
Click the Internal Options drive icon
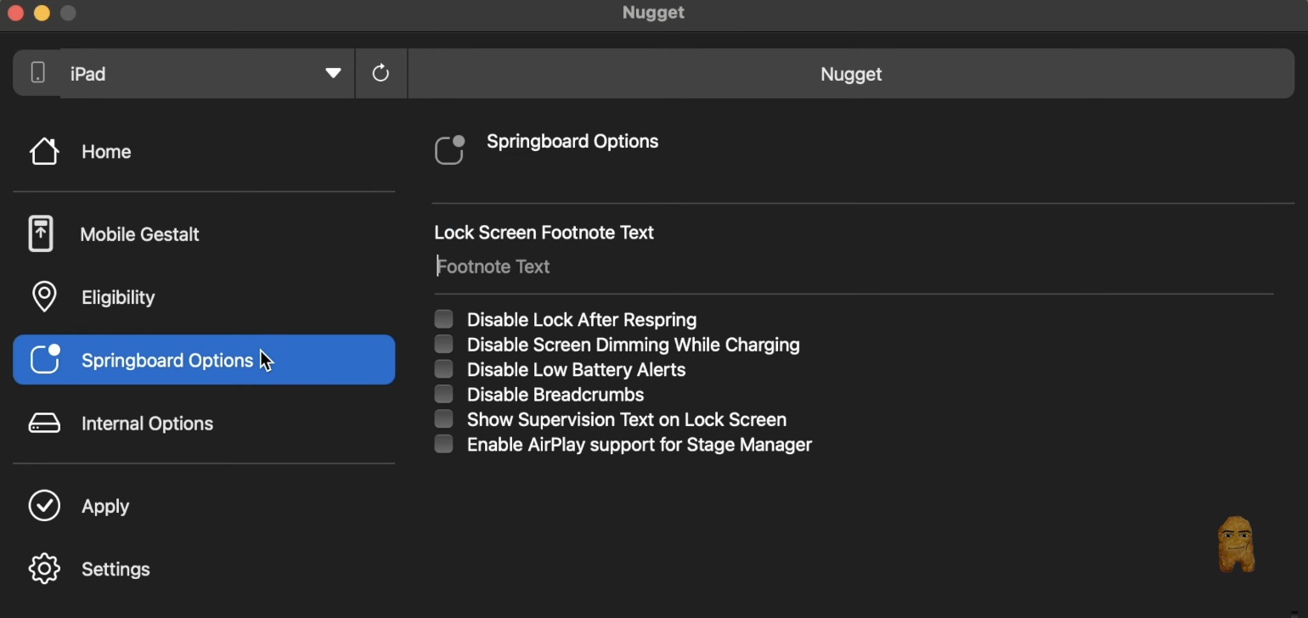pyautogui.click(x=44, y=423)
